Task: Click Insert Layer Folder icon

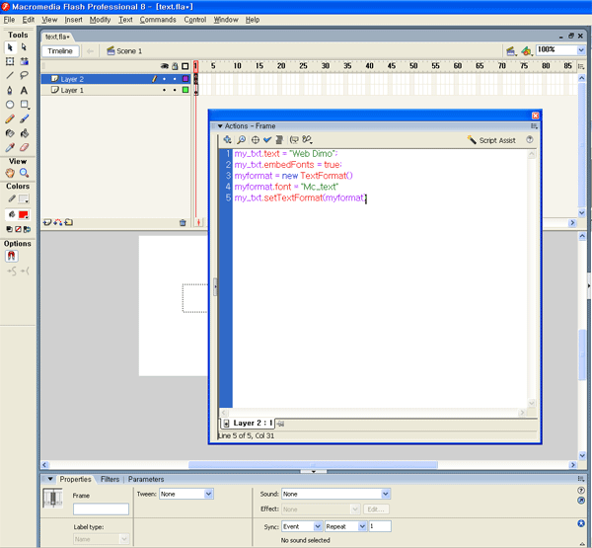Action: click(x=69, y=222)
